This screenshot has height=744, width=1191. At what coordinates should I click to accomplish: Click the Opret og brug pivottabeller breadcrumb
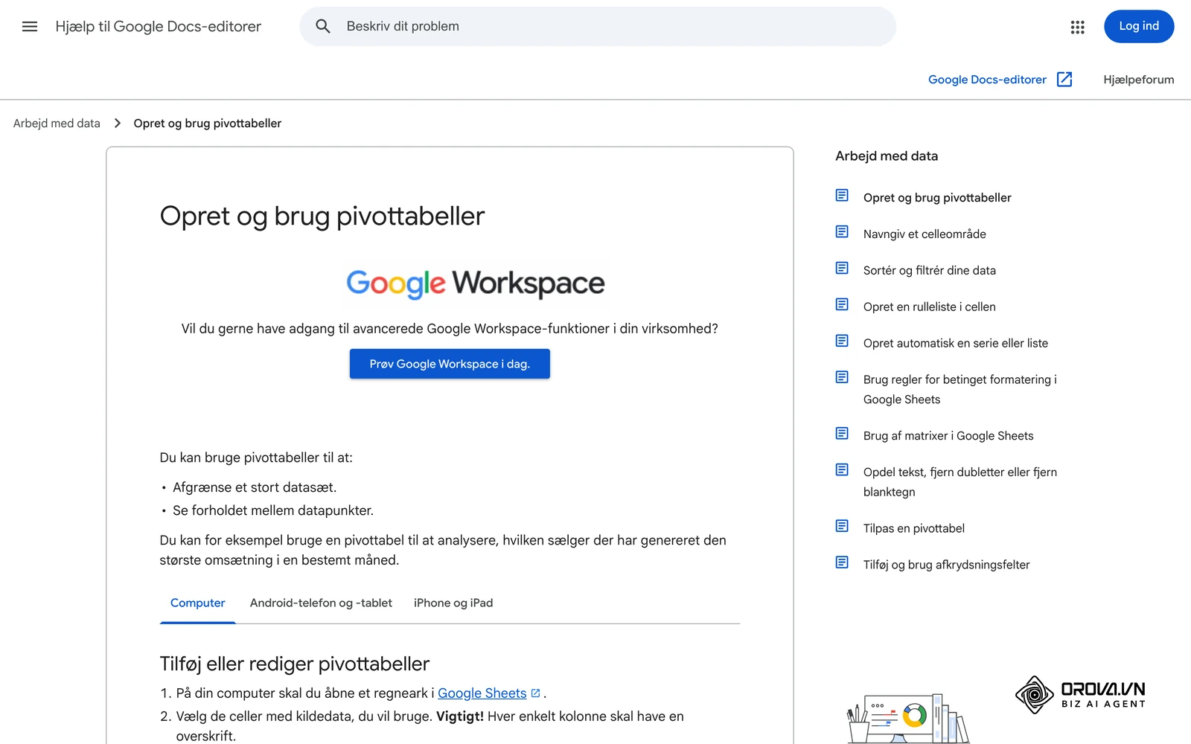[207, 124]
